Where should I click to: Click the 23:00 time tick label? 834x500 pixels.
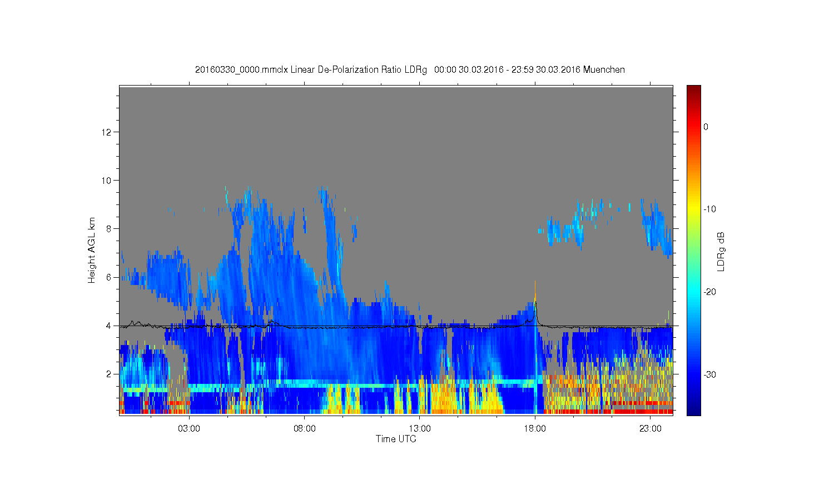click(x=650, y=429)
